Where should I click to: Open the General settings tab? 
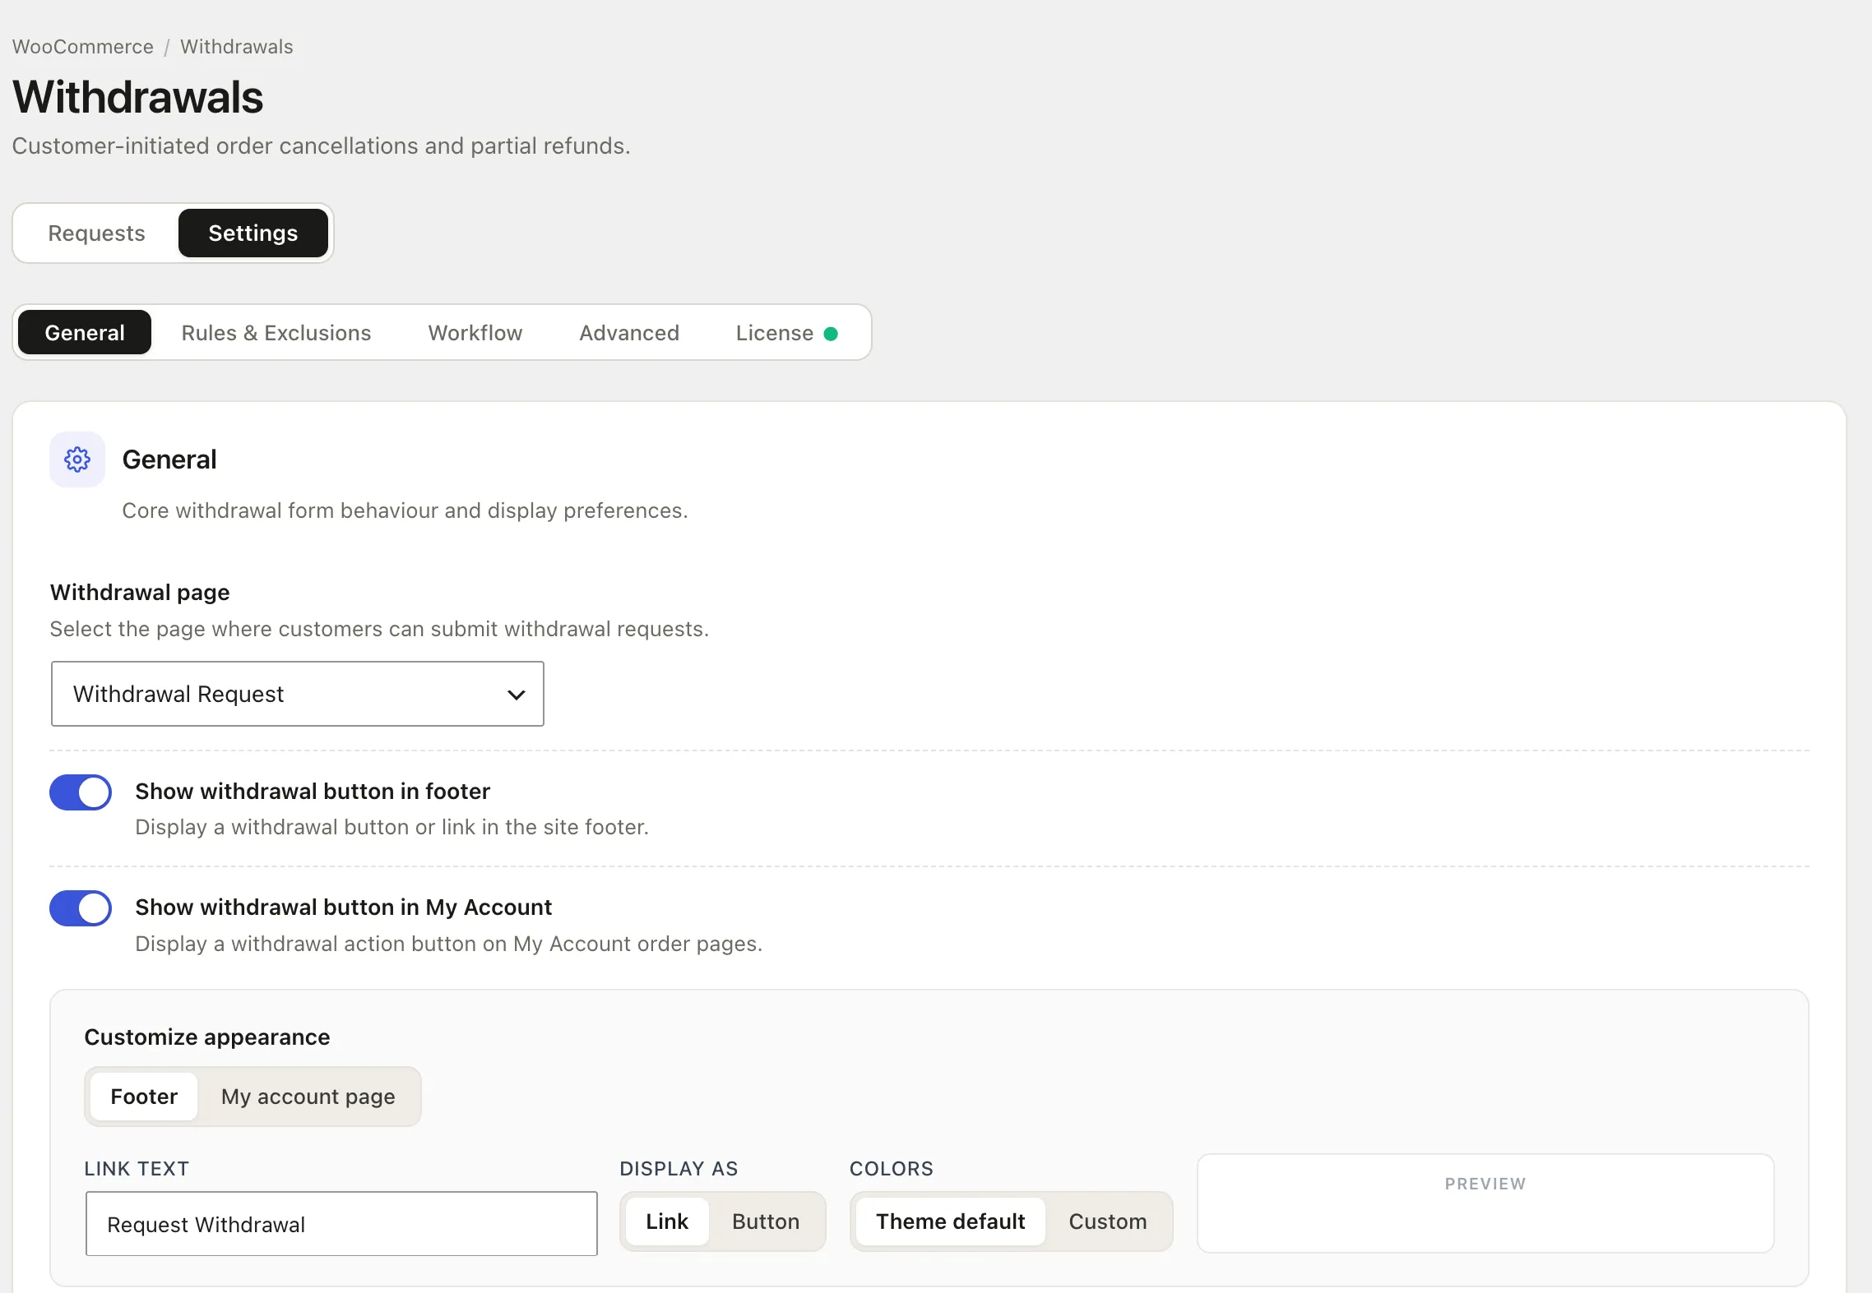click(85, 333)
